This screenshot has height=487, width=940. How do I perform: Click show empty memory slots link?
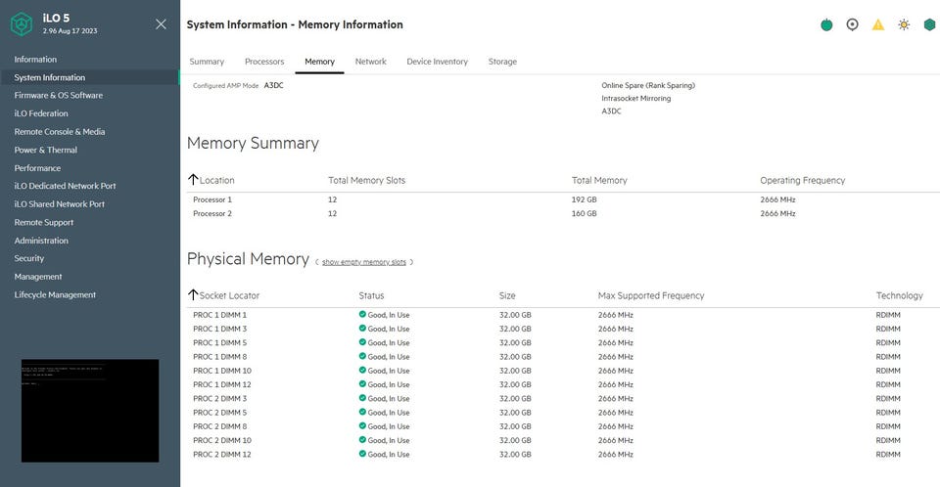point(364,262)
